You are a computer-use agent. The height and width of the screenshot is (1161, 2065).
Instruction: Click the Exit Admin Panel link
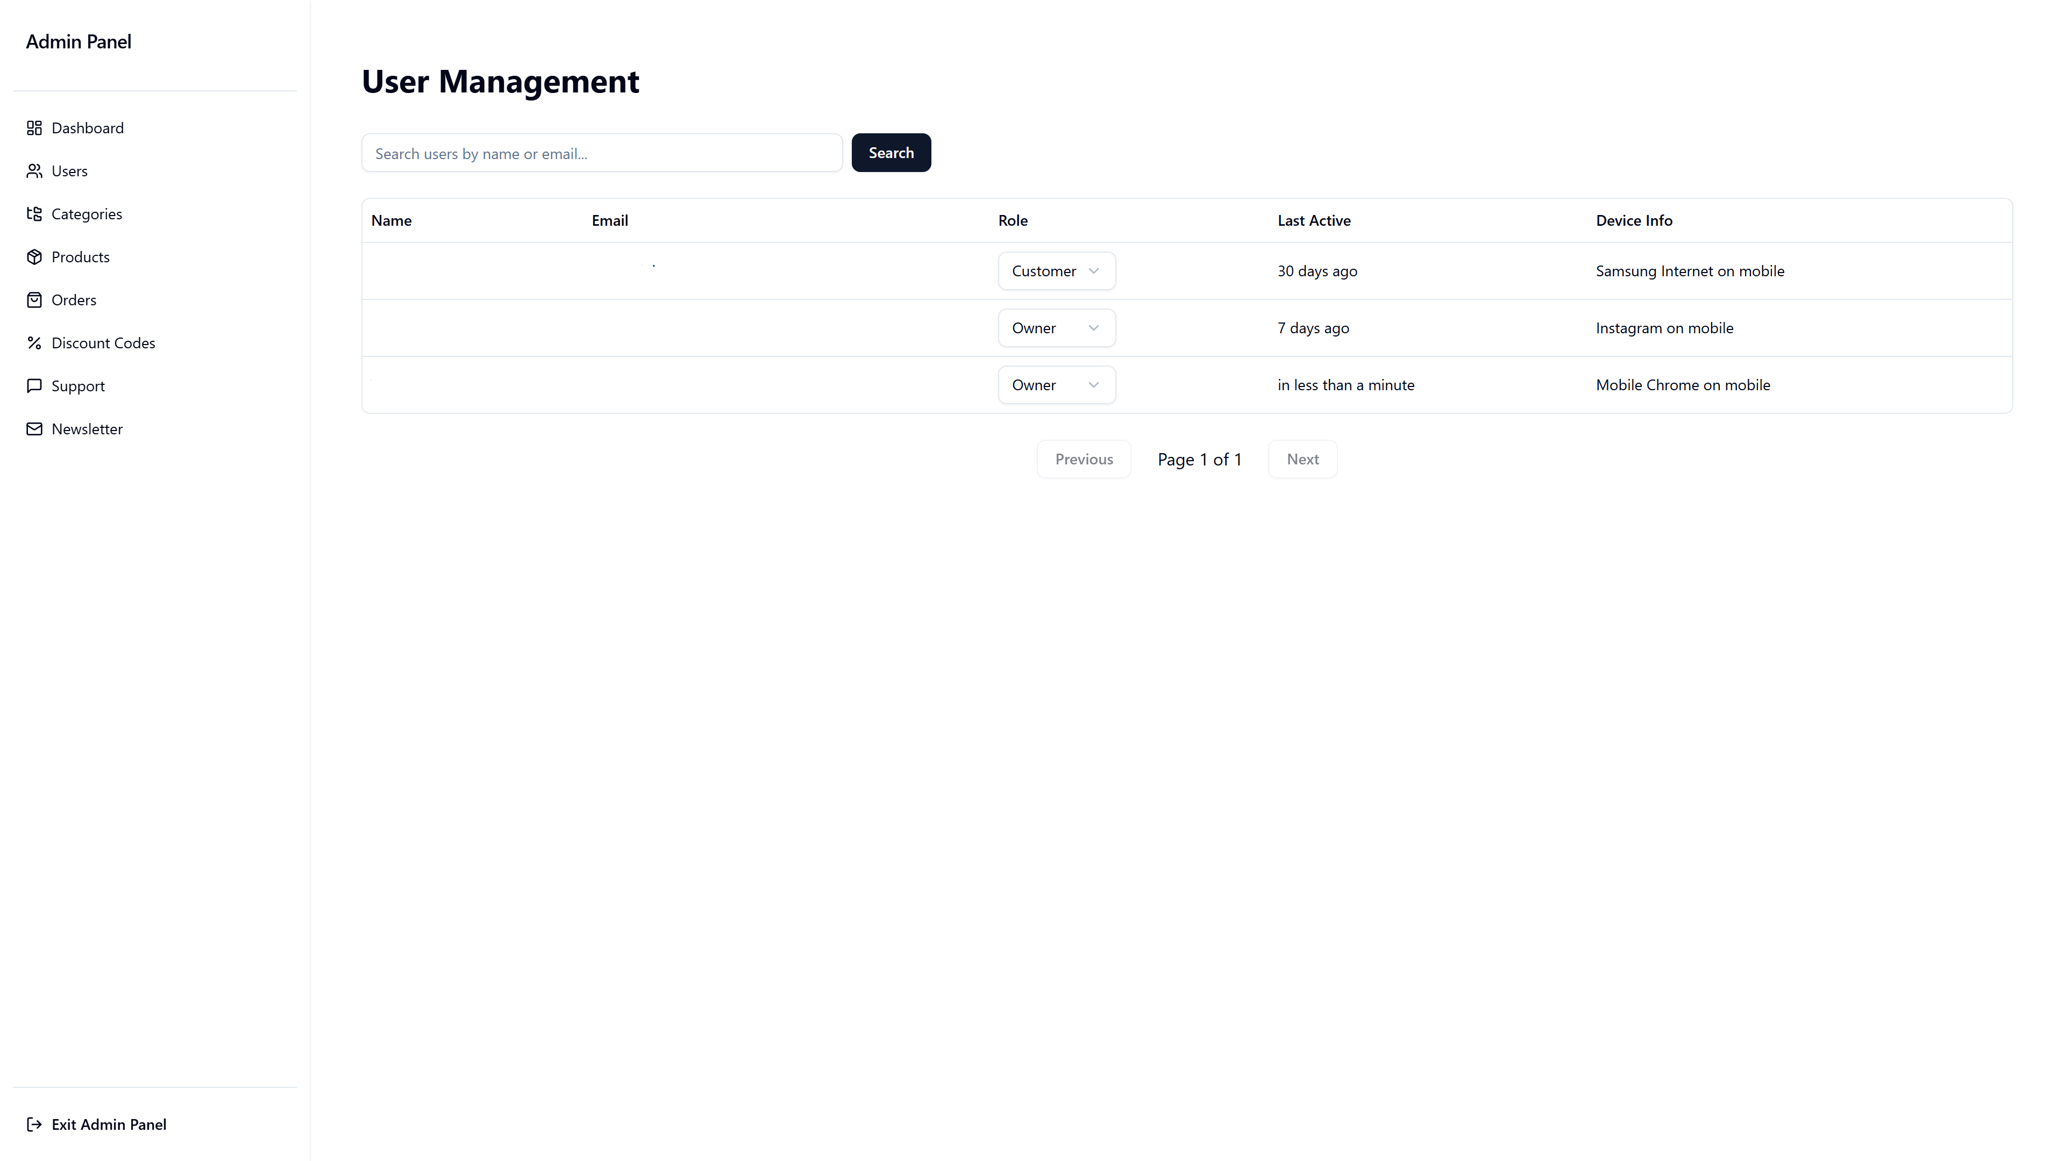pos(155,1125)
